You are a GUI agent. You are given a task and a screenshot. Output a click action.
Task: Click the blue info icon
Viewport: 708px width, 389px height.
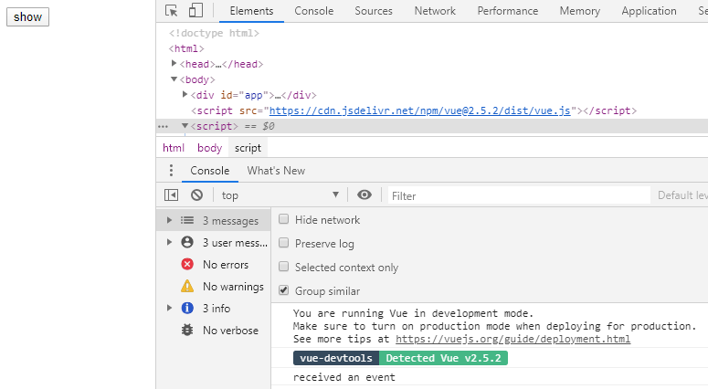(187, 309)
